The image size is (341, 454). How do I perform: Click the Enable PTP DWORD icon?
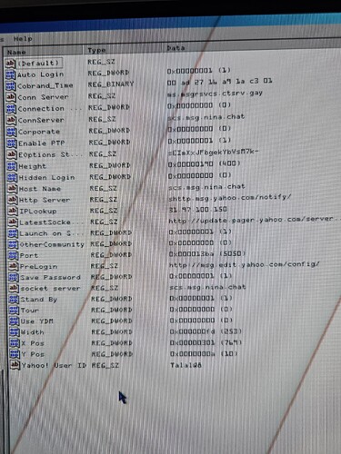point(12,143)
